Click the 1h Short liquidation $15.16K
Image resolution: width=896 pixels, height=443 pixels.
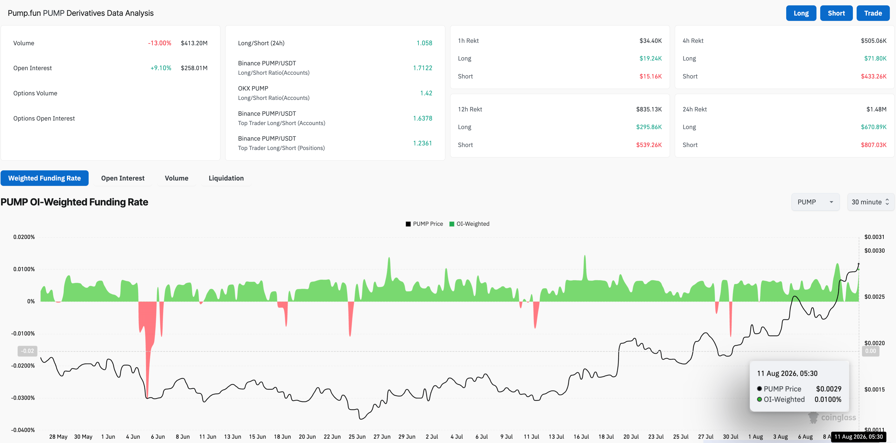point(650,76)
